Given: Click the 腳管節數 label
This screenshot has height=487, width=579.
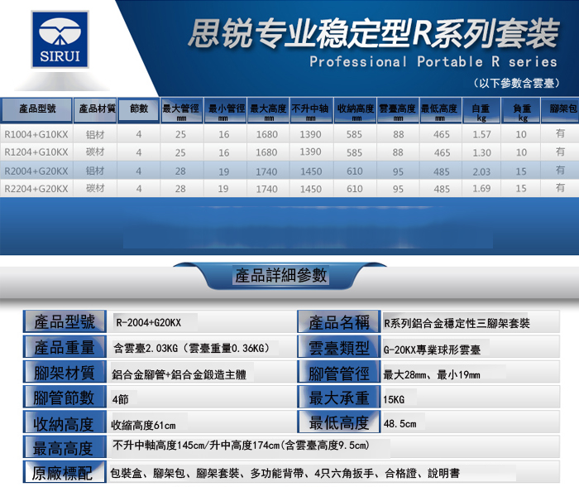Looking at the screenshot, I should (65, 398).
